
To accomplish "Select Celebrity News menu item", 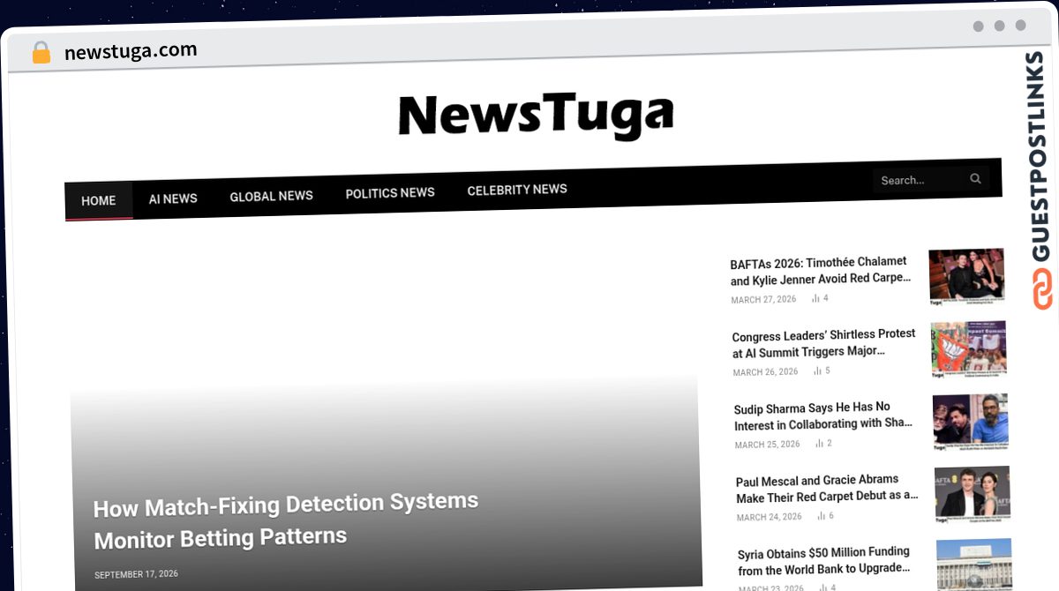I will (x=517, y=190).
